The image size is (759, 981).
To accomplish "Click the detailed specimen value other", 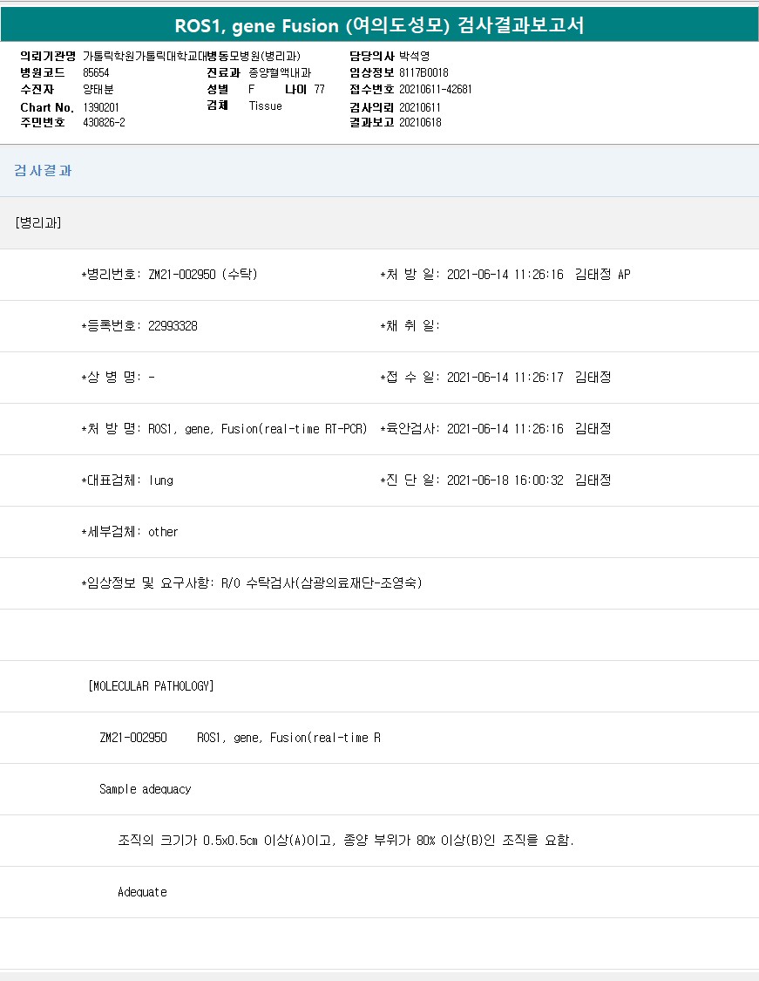I will tap(163, 532).
